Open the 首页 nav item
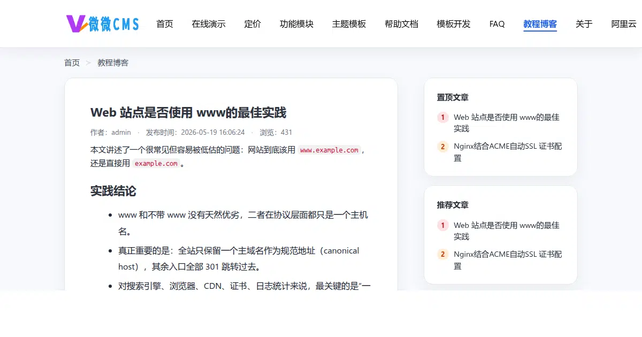 click(x=165, y=24)
